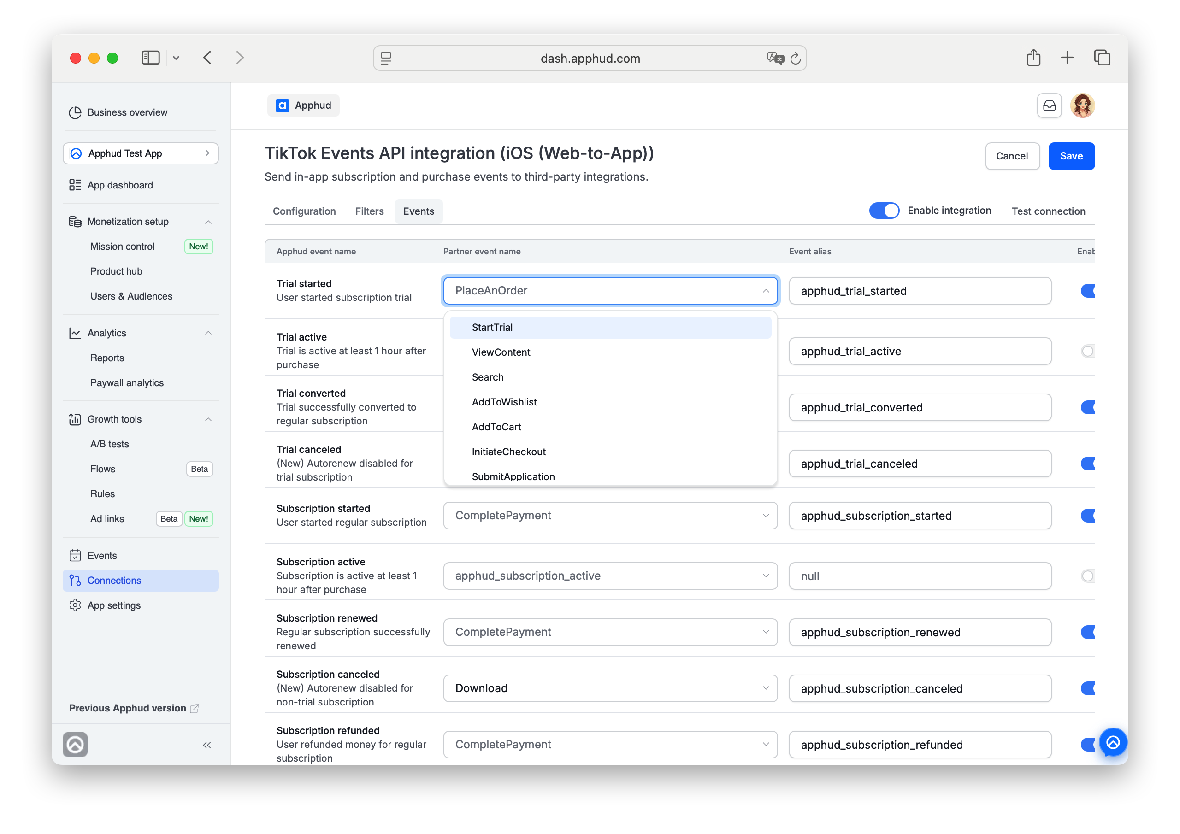
Task: Open a new Safari tab
Action: pos(1067,58)
